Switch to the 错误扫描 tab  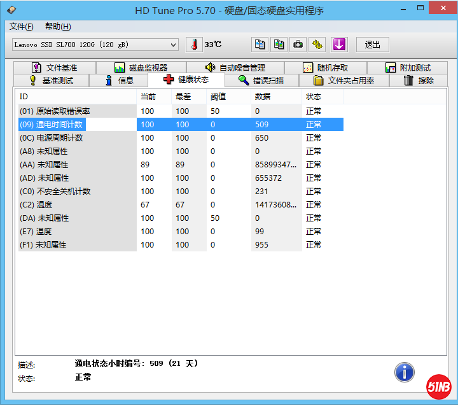261,81
